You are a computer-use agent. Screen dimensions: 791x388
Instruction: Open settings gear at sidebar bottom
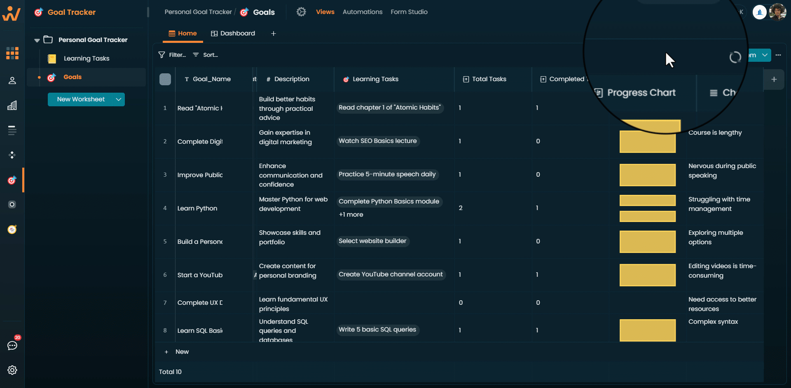[x=12, y=370]
